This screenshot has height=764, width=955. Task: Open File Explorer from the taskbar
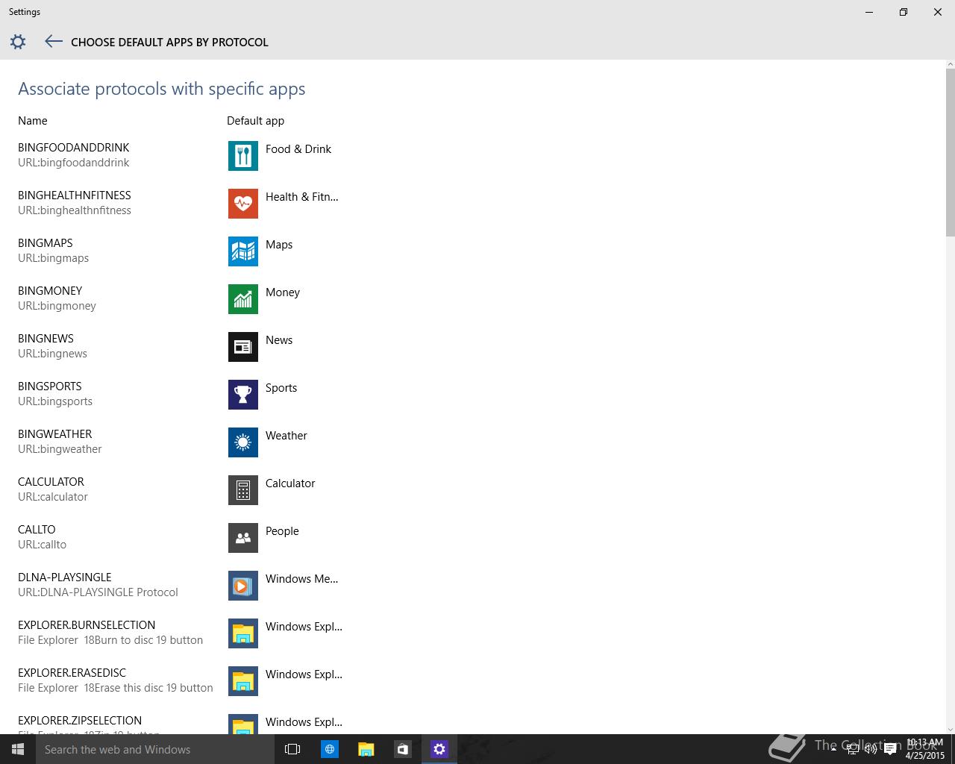tap(366, 749)
